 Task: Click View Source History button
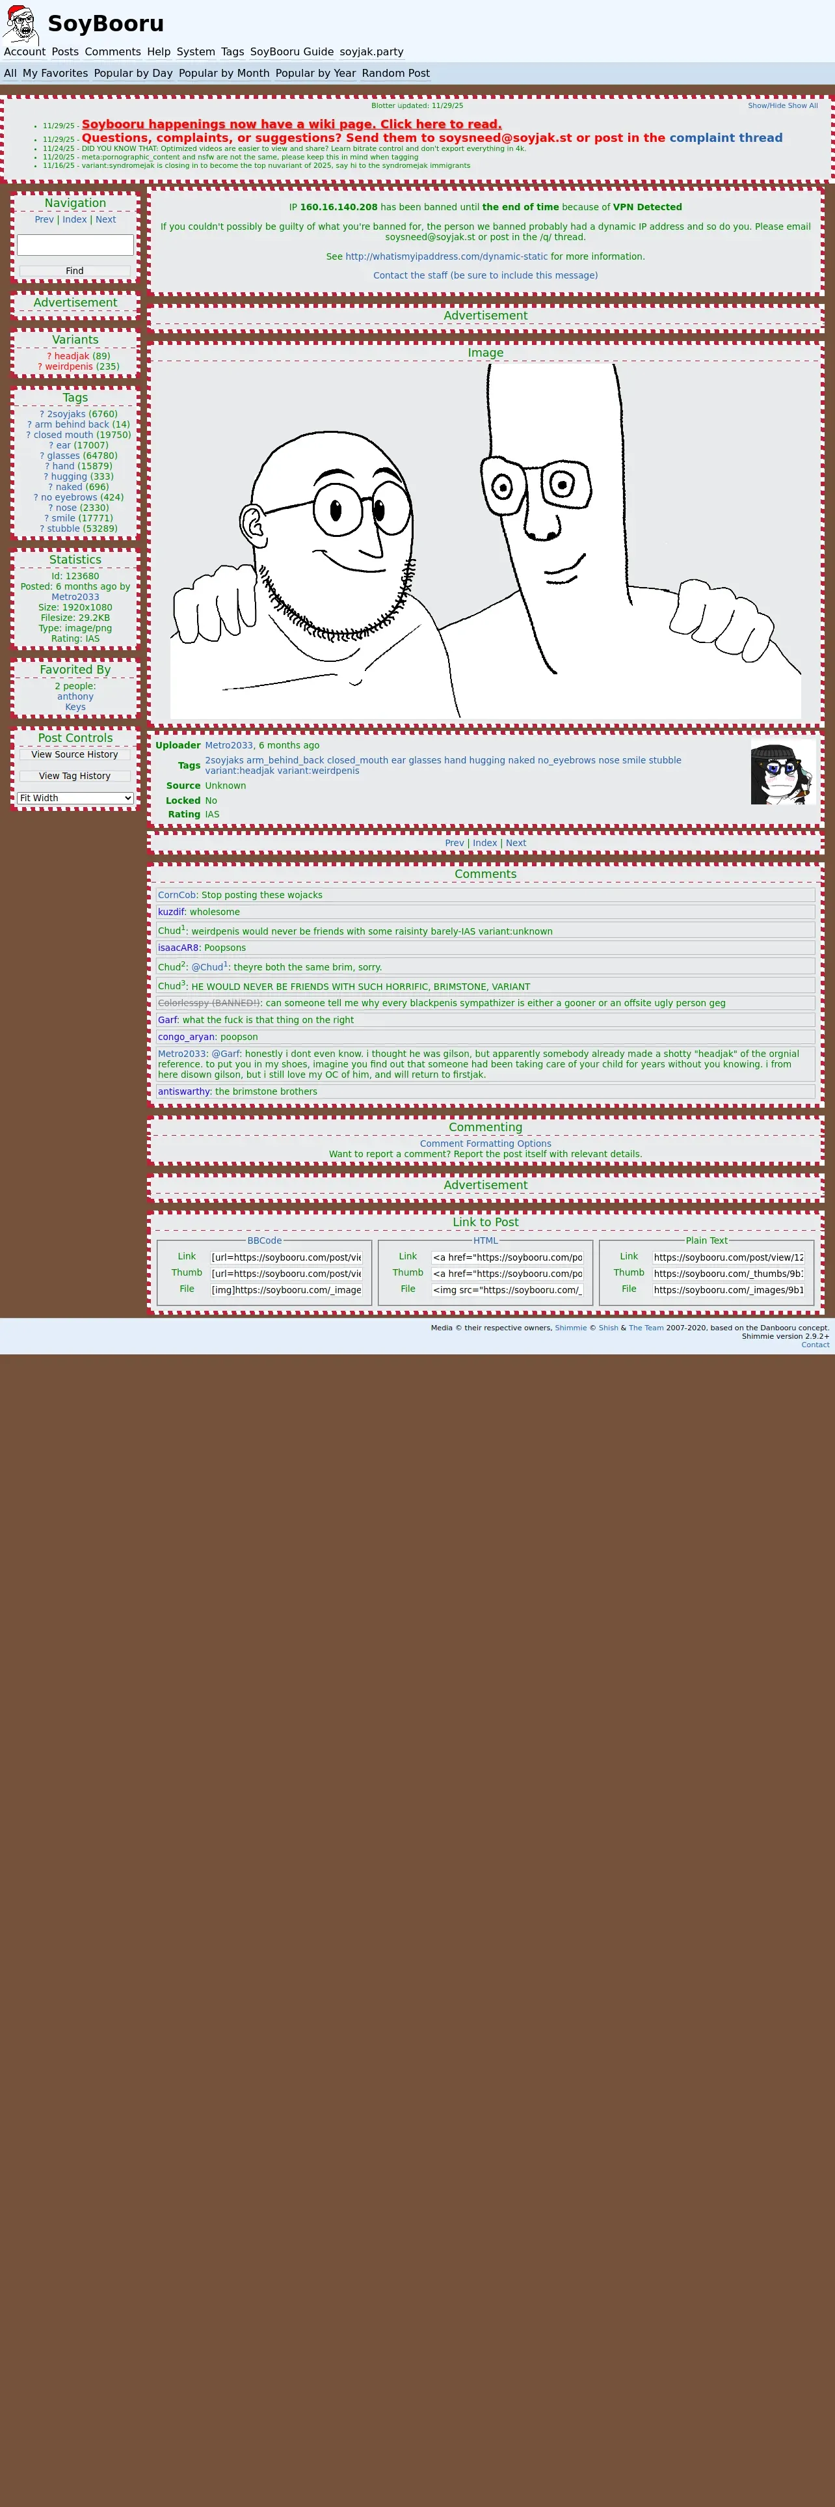[x=75, y=754]
